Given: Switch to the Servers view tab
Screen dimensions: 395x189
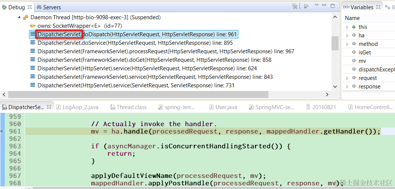Looking at the screenshot, I should (x=49, y=7).
